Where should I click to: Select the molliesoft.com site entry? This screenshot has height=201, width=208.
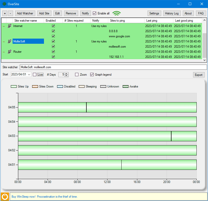point(117,47)
